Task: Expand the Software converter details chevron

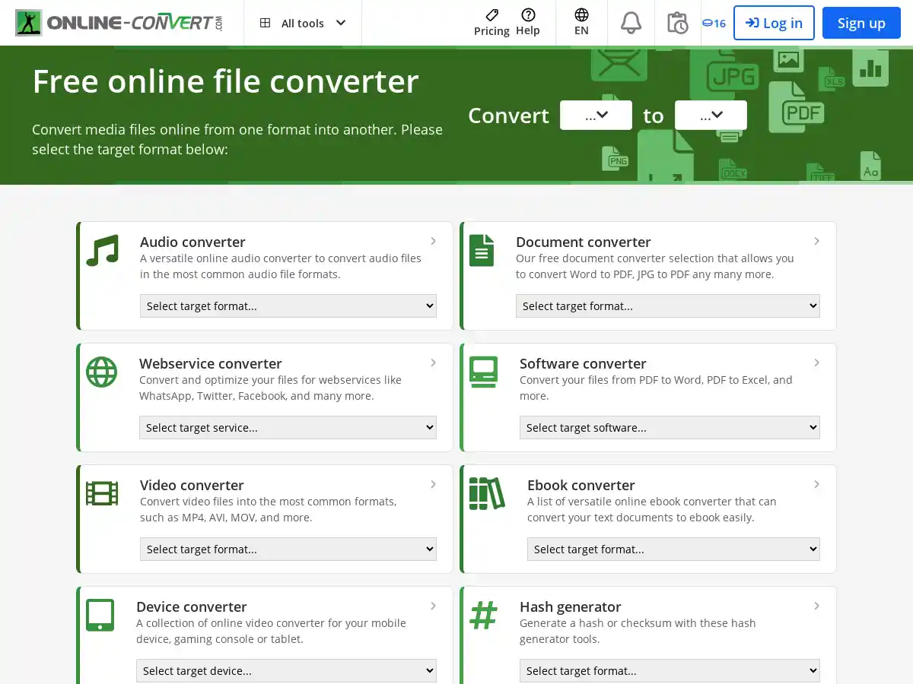Action: tap(817, 363)
